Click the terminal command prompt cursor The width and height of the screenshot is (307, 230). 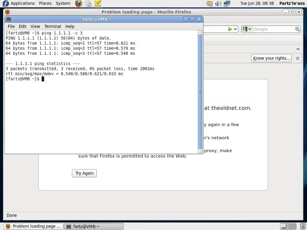pyautogui.click(x=43, y=79)
